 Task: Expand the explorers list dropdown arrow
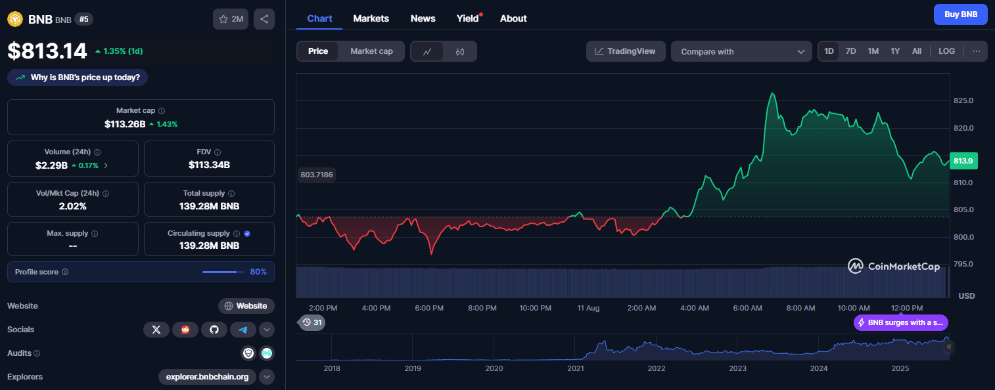pyautogui.click(x=267, y=377)
